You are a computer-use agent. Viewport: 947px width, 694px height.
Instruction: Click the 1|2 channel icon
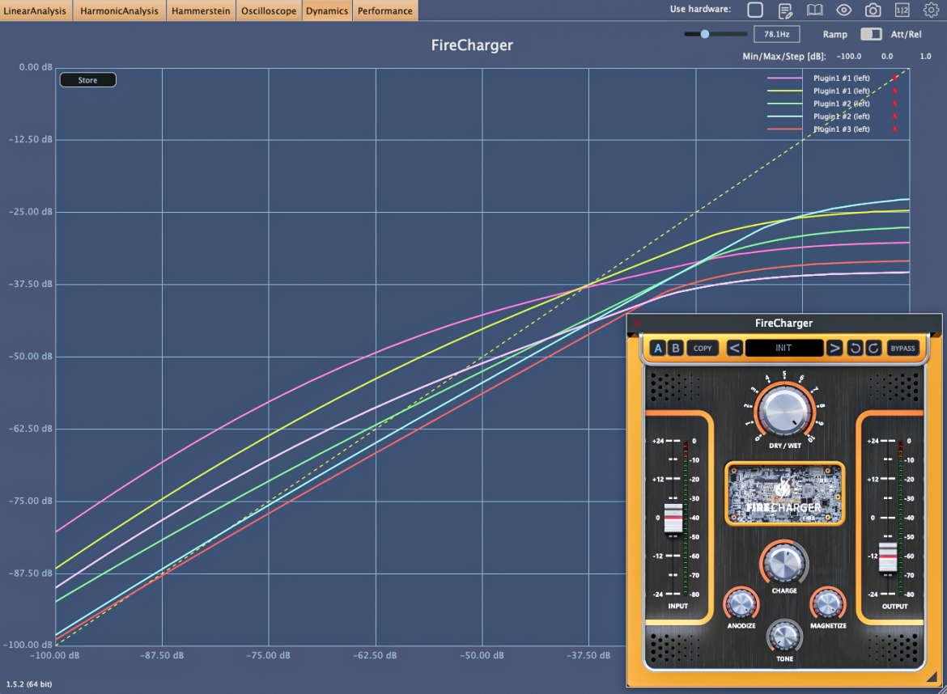coord(902,11)
